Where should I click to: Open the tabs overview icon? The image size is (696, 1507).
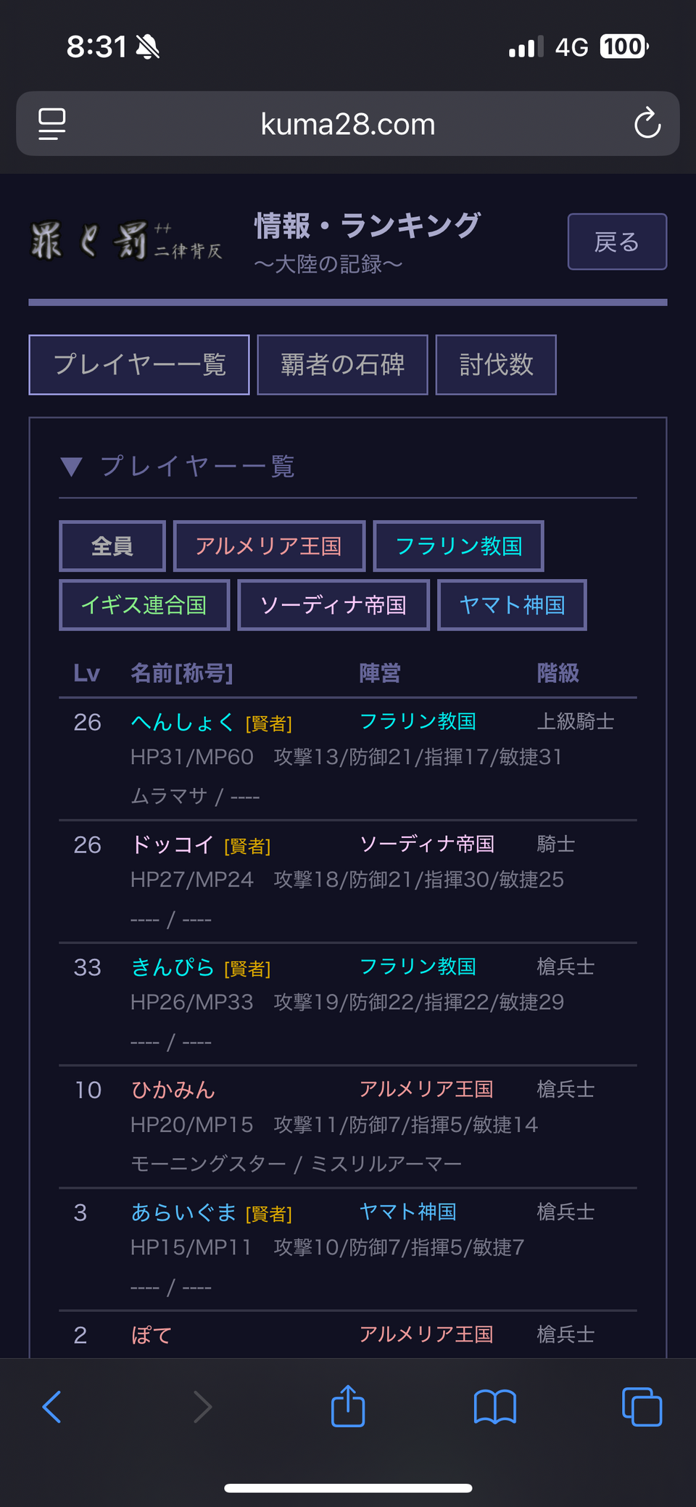[642, 1407]
